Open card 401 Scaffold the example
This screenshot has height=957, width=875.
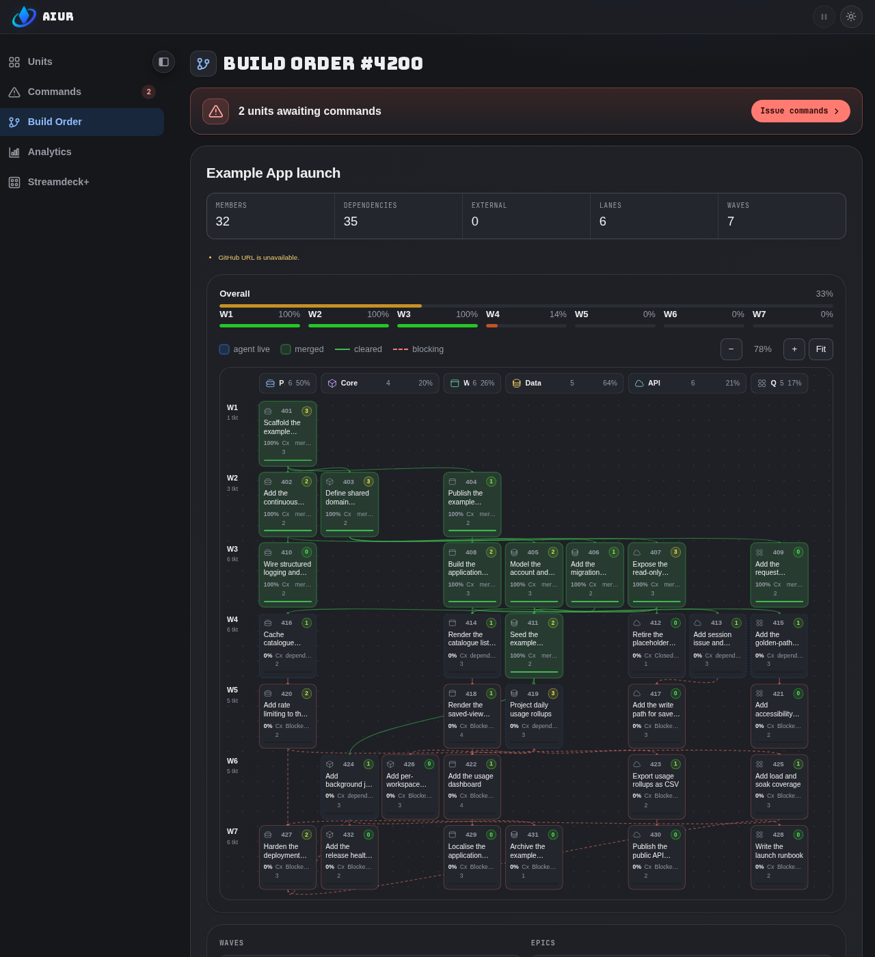tap(288, 434)
